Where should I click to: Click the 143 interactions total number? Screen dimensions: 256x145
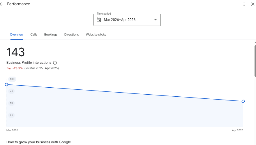[x=15, y=52]
